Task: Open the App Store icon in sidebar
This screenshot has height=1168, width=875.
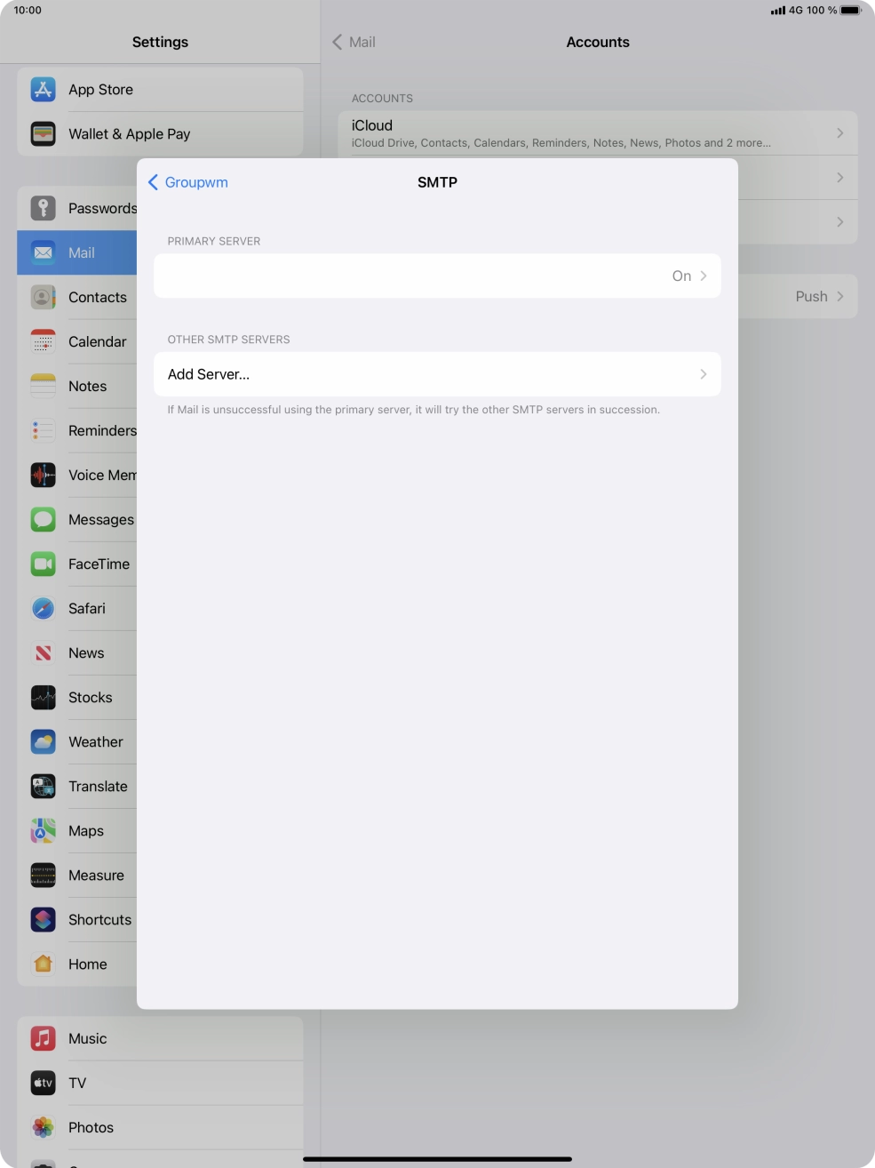Action: point(44,90)
